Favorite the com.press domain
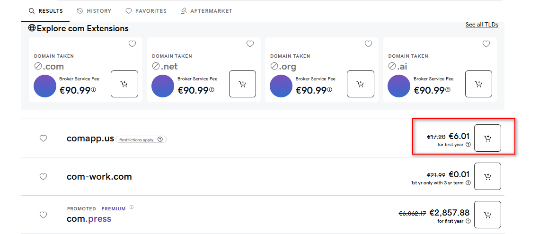 pyautogui.click(x=43, y=215)
